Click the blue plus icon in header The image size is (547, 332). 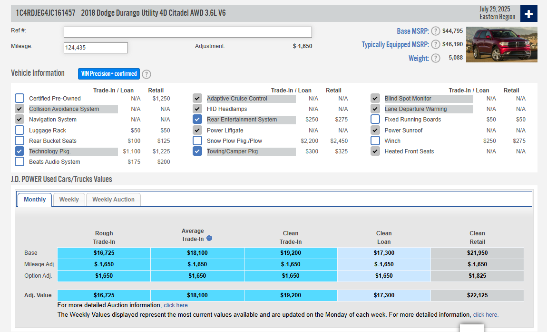point(528,14)
